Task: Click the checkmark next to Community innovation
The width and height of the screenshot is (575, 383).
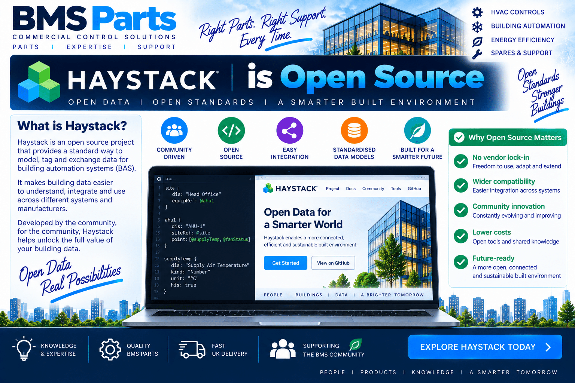Action: (x=461, y=210)
